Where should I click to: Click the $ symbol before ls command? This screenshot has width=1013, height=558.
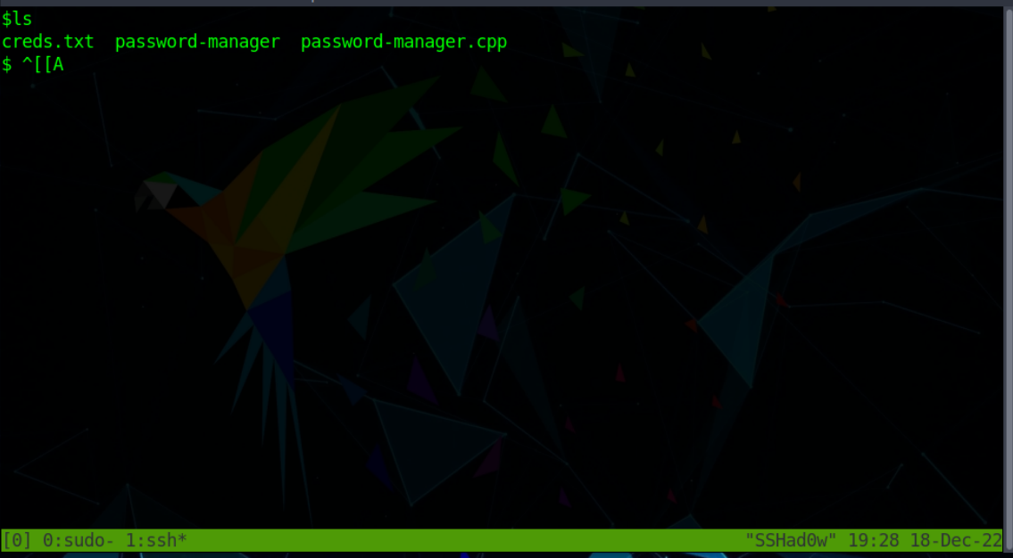(x=7, y=20)
